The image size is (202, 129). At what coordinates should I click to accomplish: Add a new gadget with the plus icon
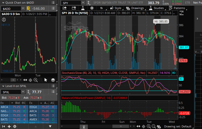click(x=9, y=127)
